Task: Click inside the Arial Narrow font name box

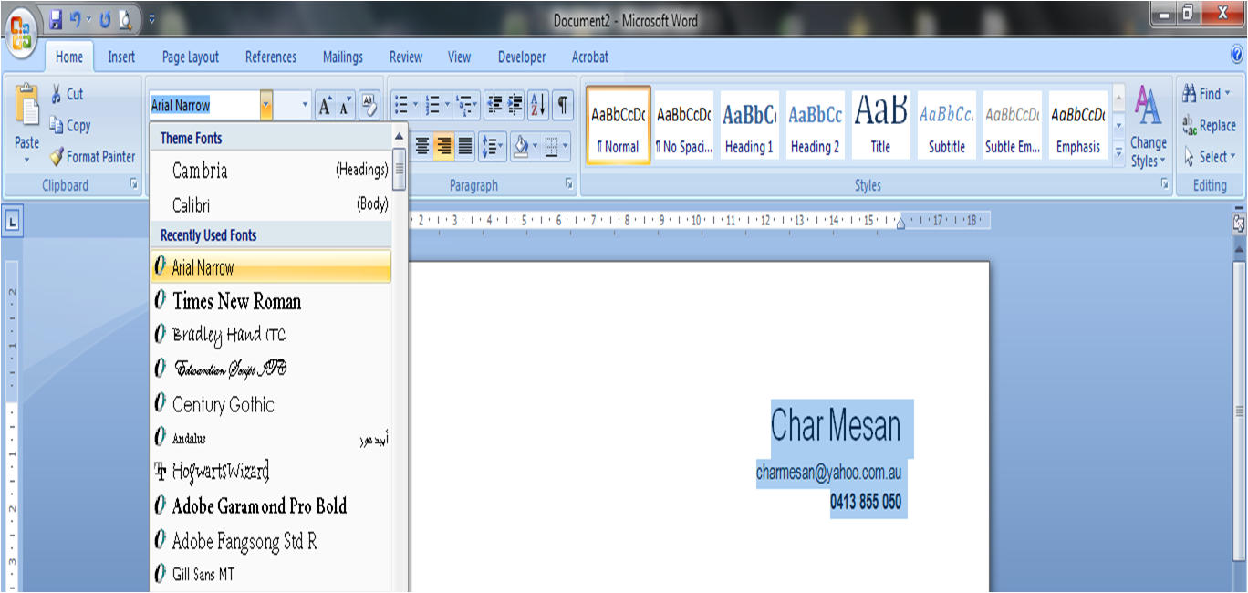Action: (204, 106)
